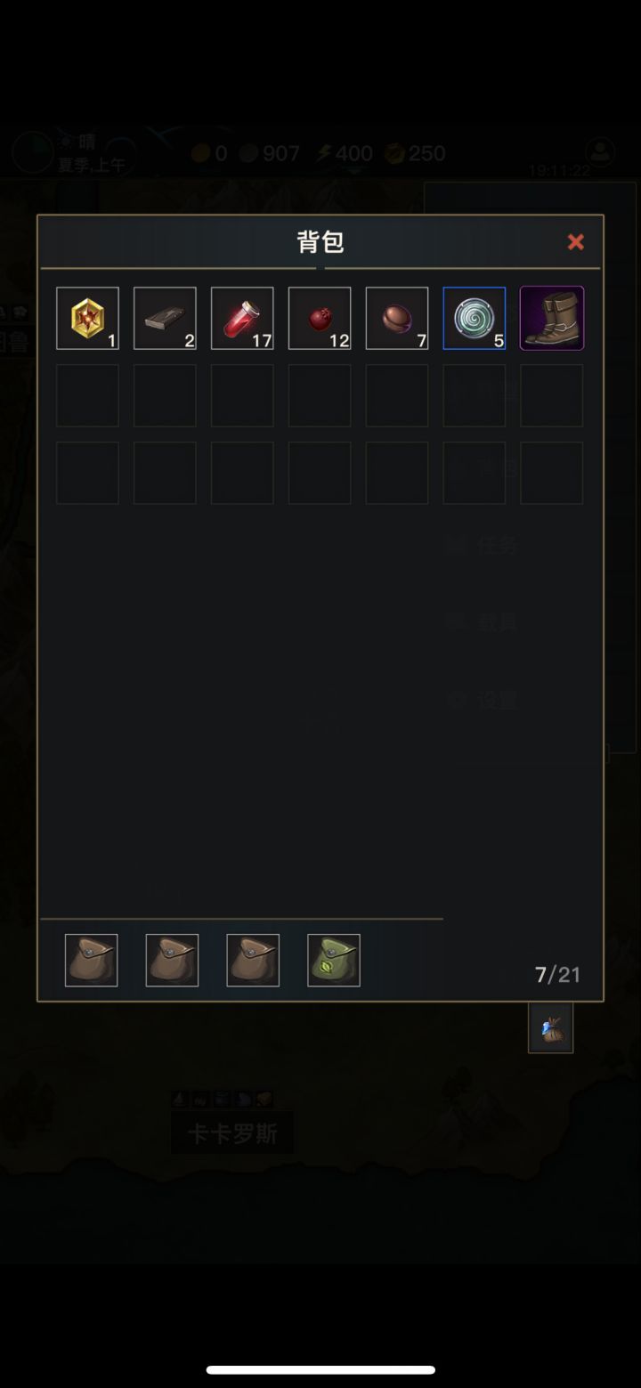Choose the brown nut item
The height and width of the screenshot is (1388, 641).
[x=397, y=318]
